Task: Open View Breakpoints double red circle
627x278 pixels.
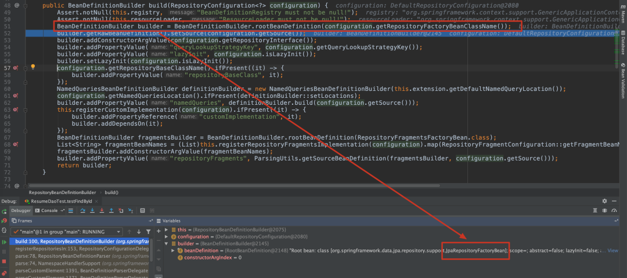Action: click(x=4, y=273)
